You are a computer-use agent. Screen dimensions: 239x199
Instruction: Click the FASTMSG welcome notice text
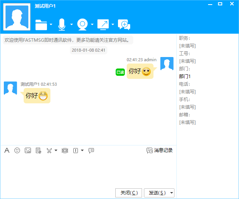pyautogui.click(x=68, y=40)
